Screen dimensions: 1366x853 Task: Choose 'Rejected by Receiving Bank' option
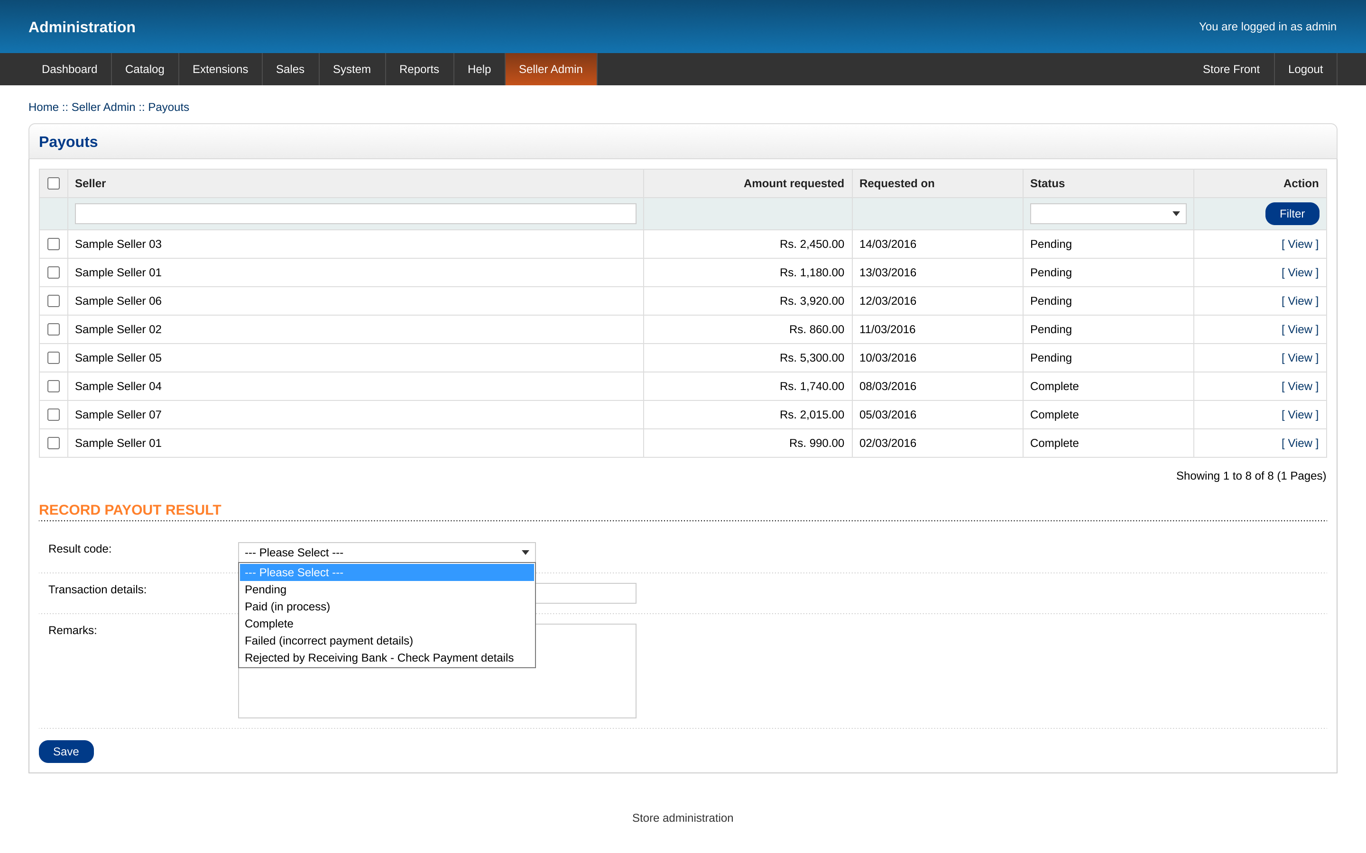coord(387,658)
